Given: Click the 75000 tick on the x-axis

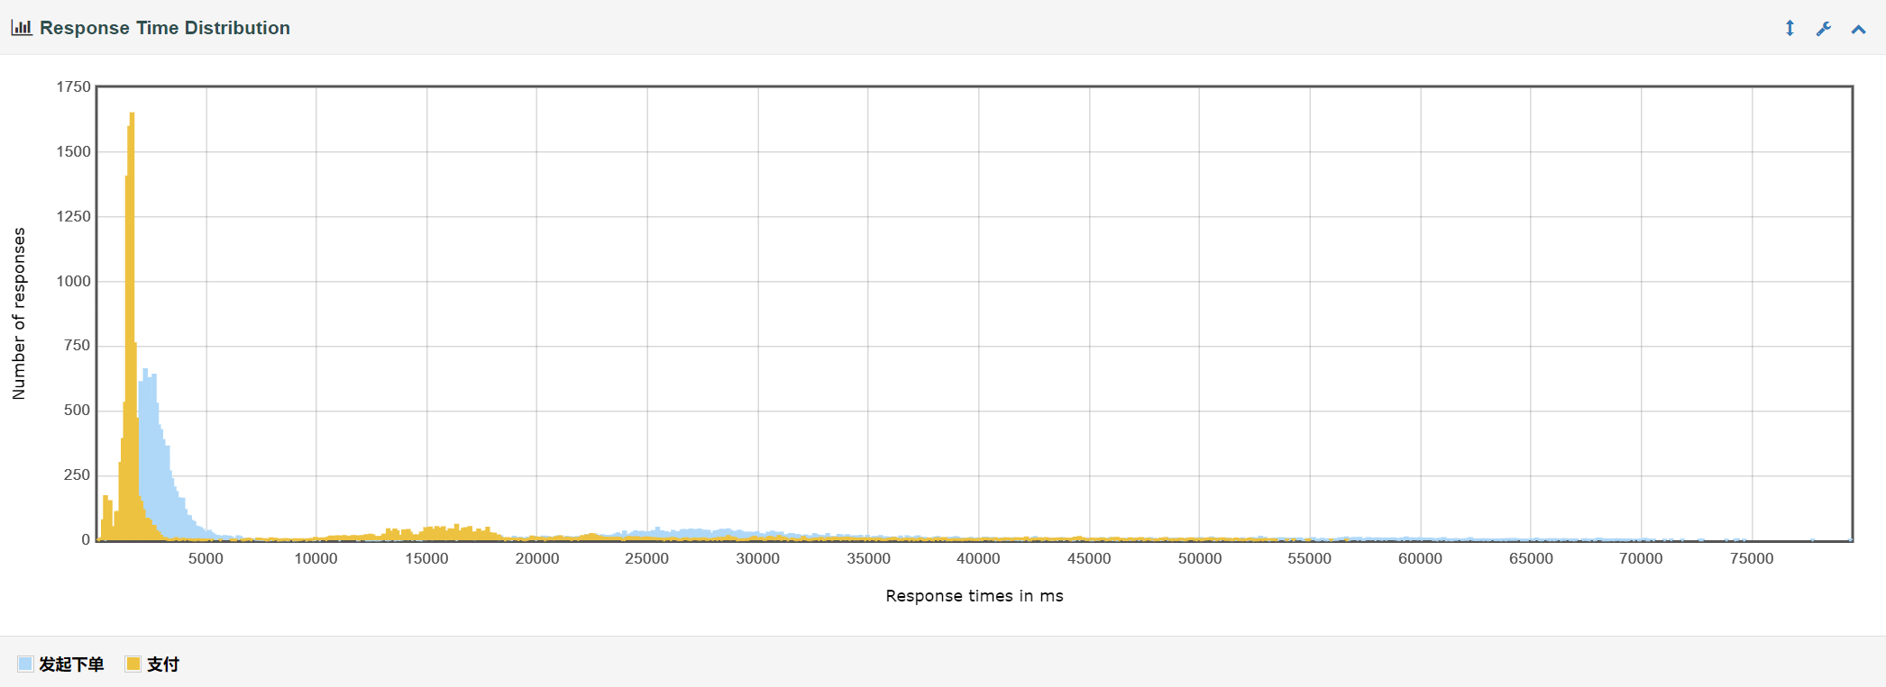Looking at the screenshot, I should (x=1751, y=558).
